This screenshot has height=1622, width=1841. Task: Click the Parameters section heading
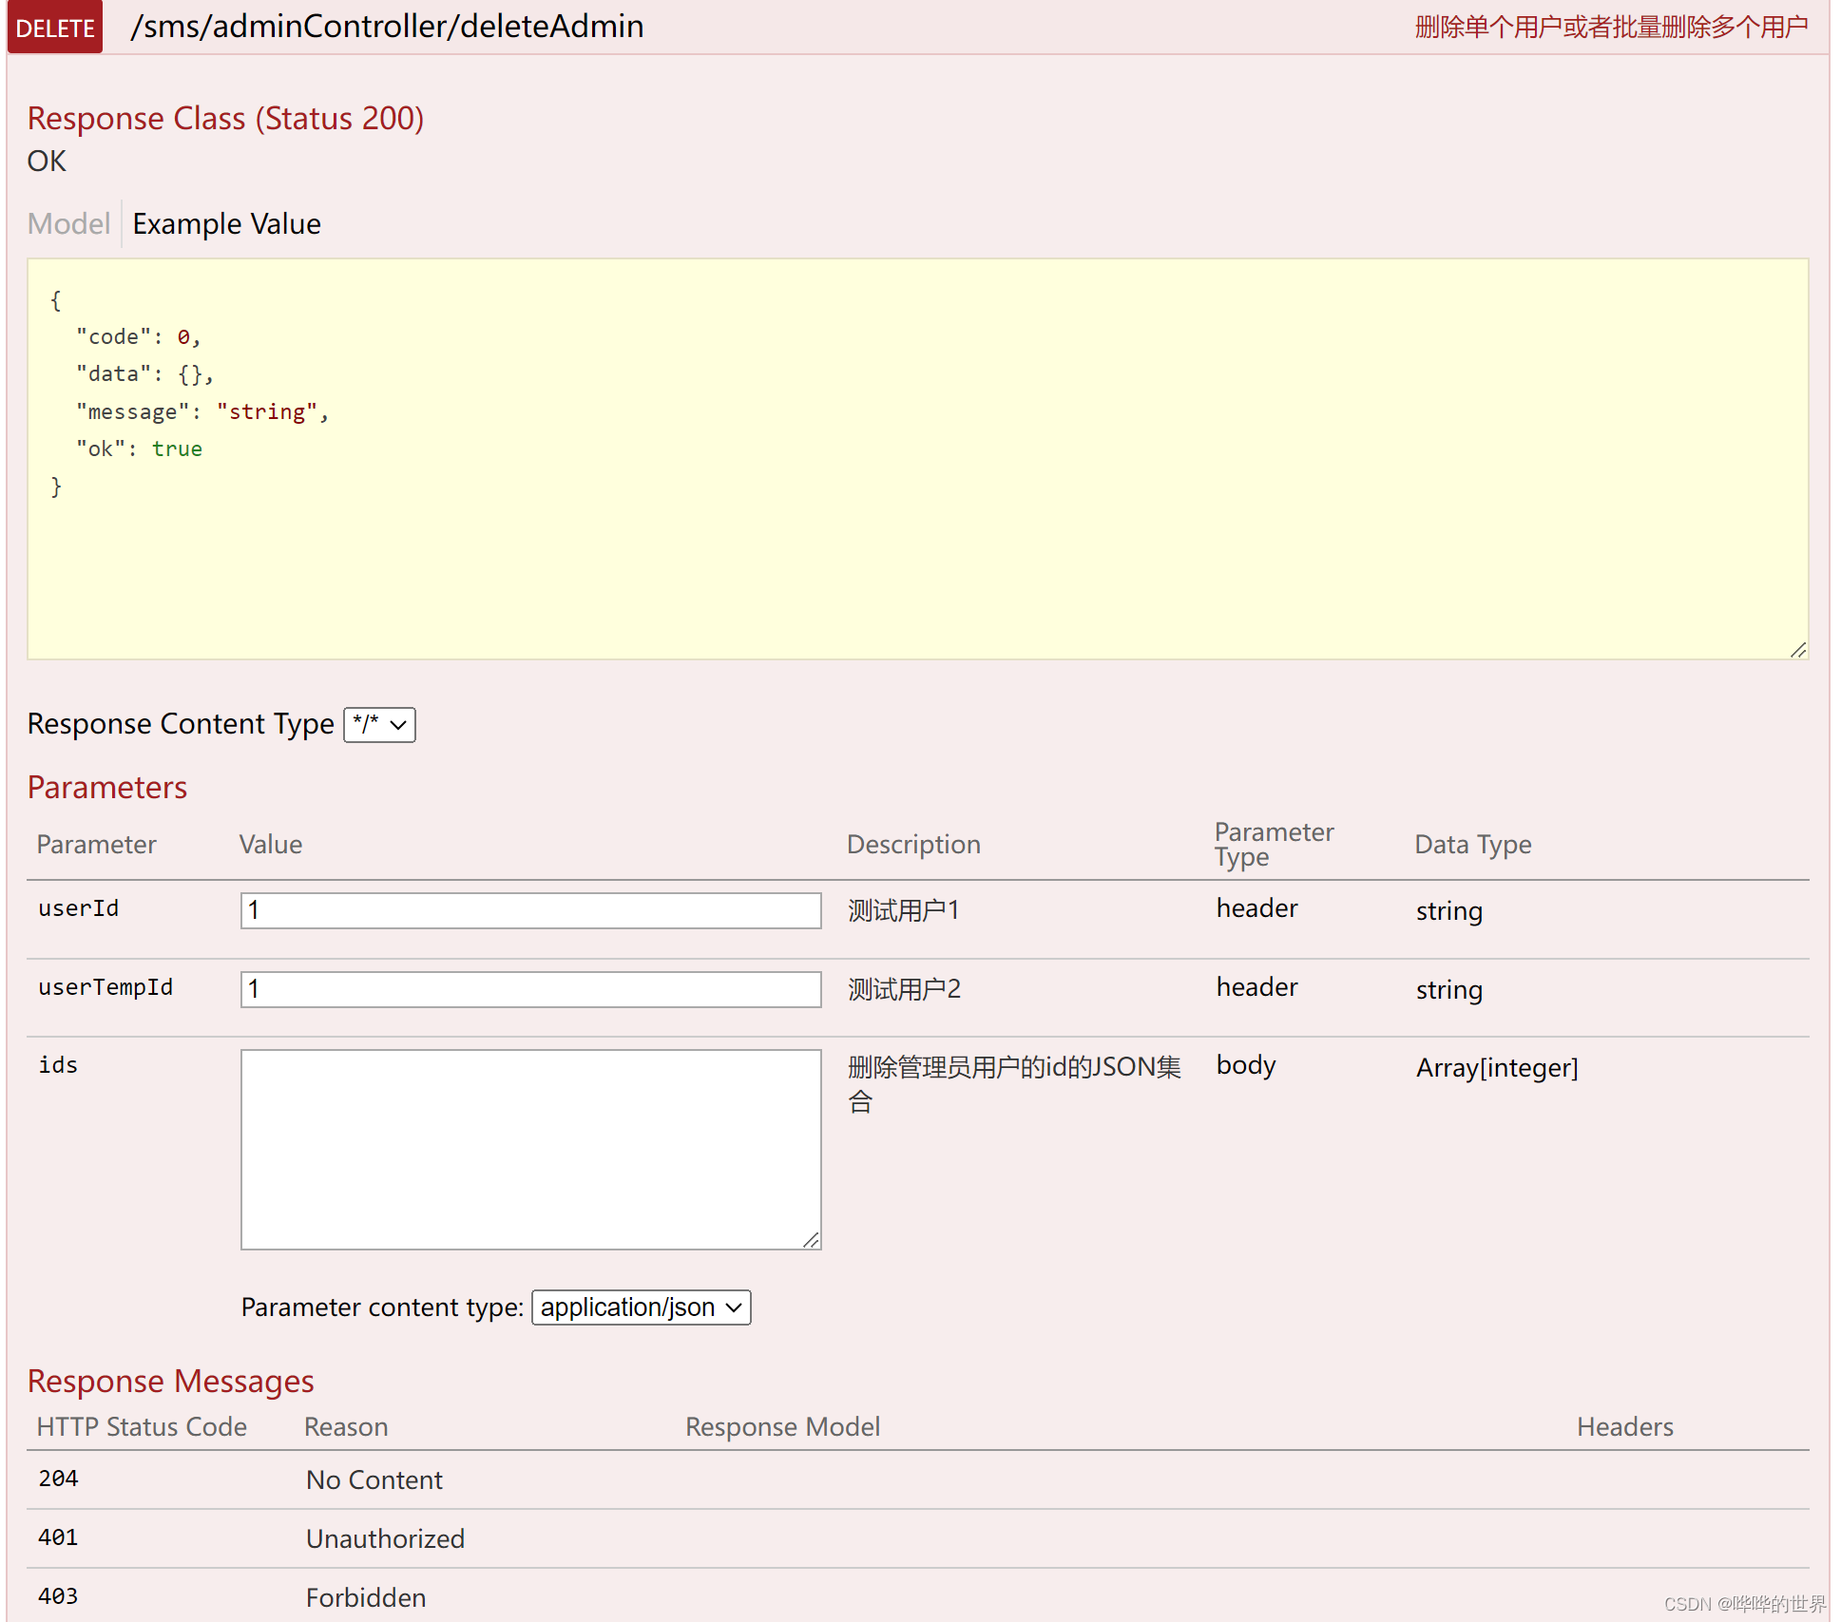[107, 788]
